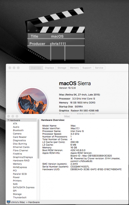This screenshot has height=205, width=129.
Task: Click the Boot ROM Version 429.140.8.0.0
Action: [78, 150]
